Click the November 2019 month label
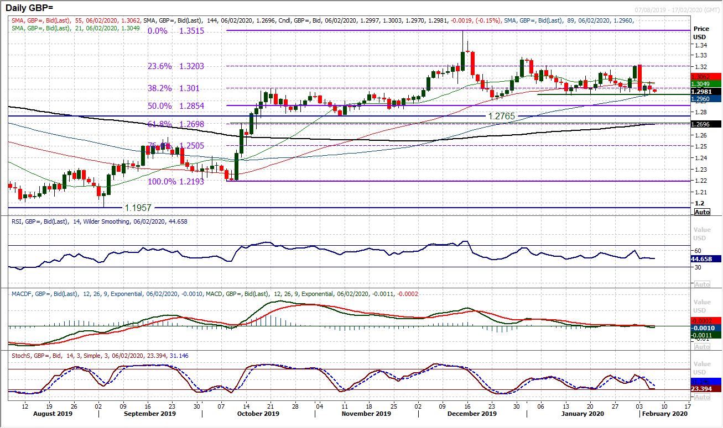 [x=366, y=414]
